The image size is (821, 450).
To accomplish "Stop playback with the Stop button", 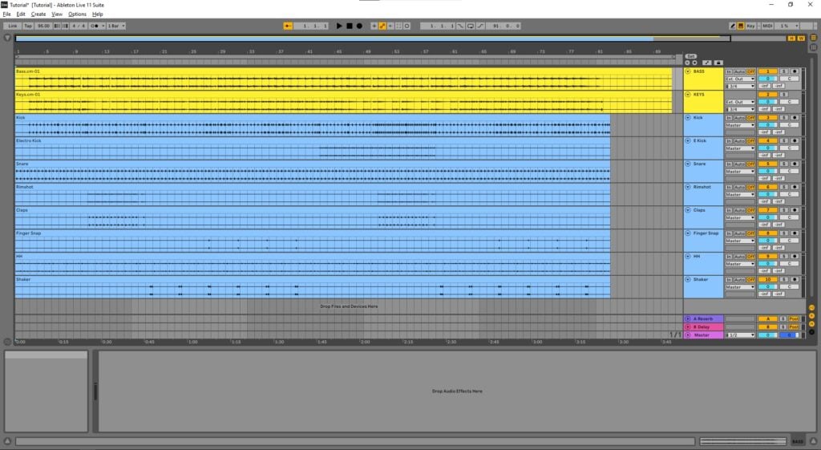I will click(x=350, y=26).
